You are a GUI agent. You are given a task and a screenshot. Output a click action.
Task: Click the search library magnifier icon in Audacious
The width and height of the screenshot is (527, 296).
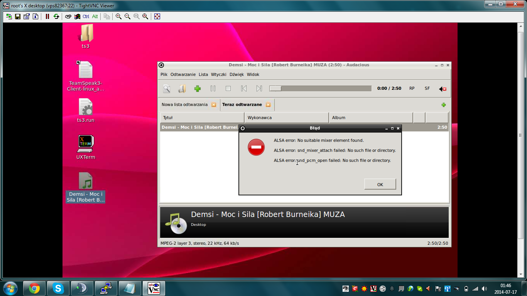pos(167,89)
